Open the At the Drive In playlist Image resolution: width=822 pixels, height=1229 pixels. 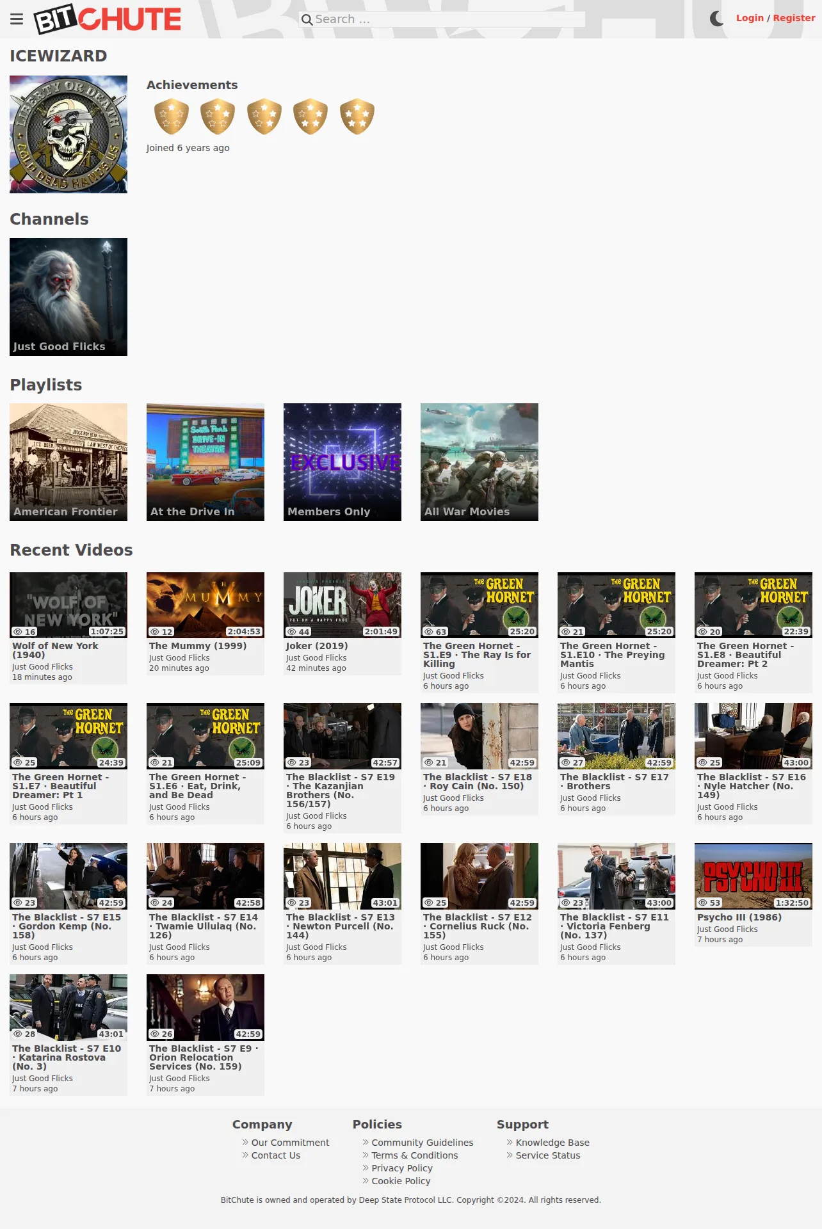pyautogui.click(x=205, y=462)
